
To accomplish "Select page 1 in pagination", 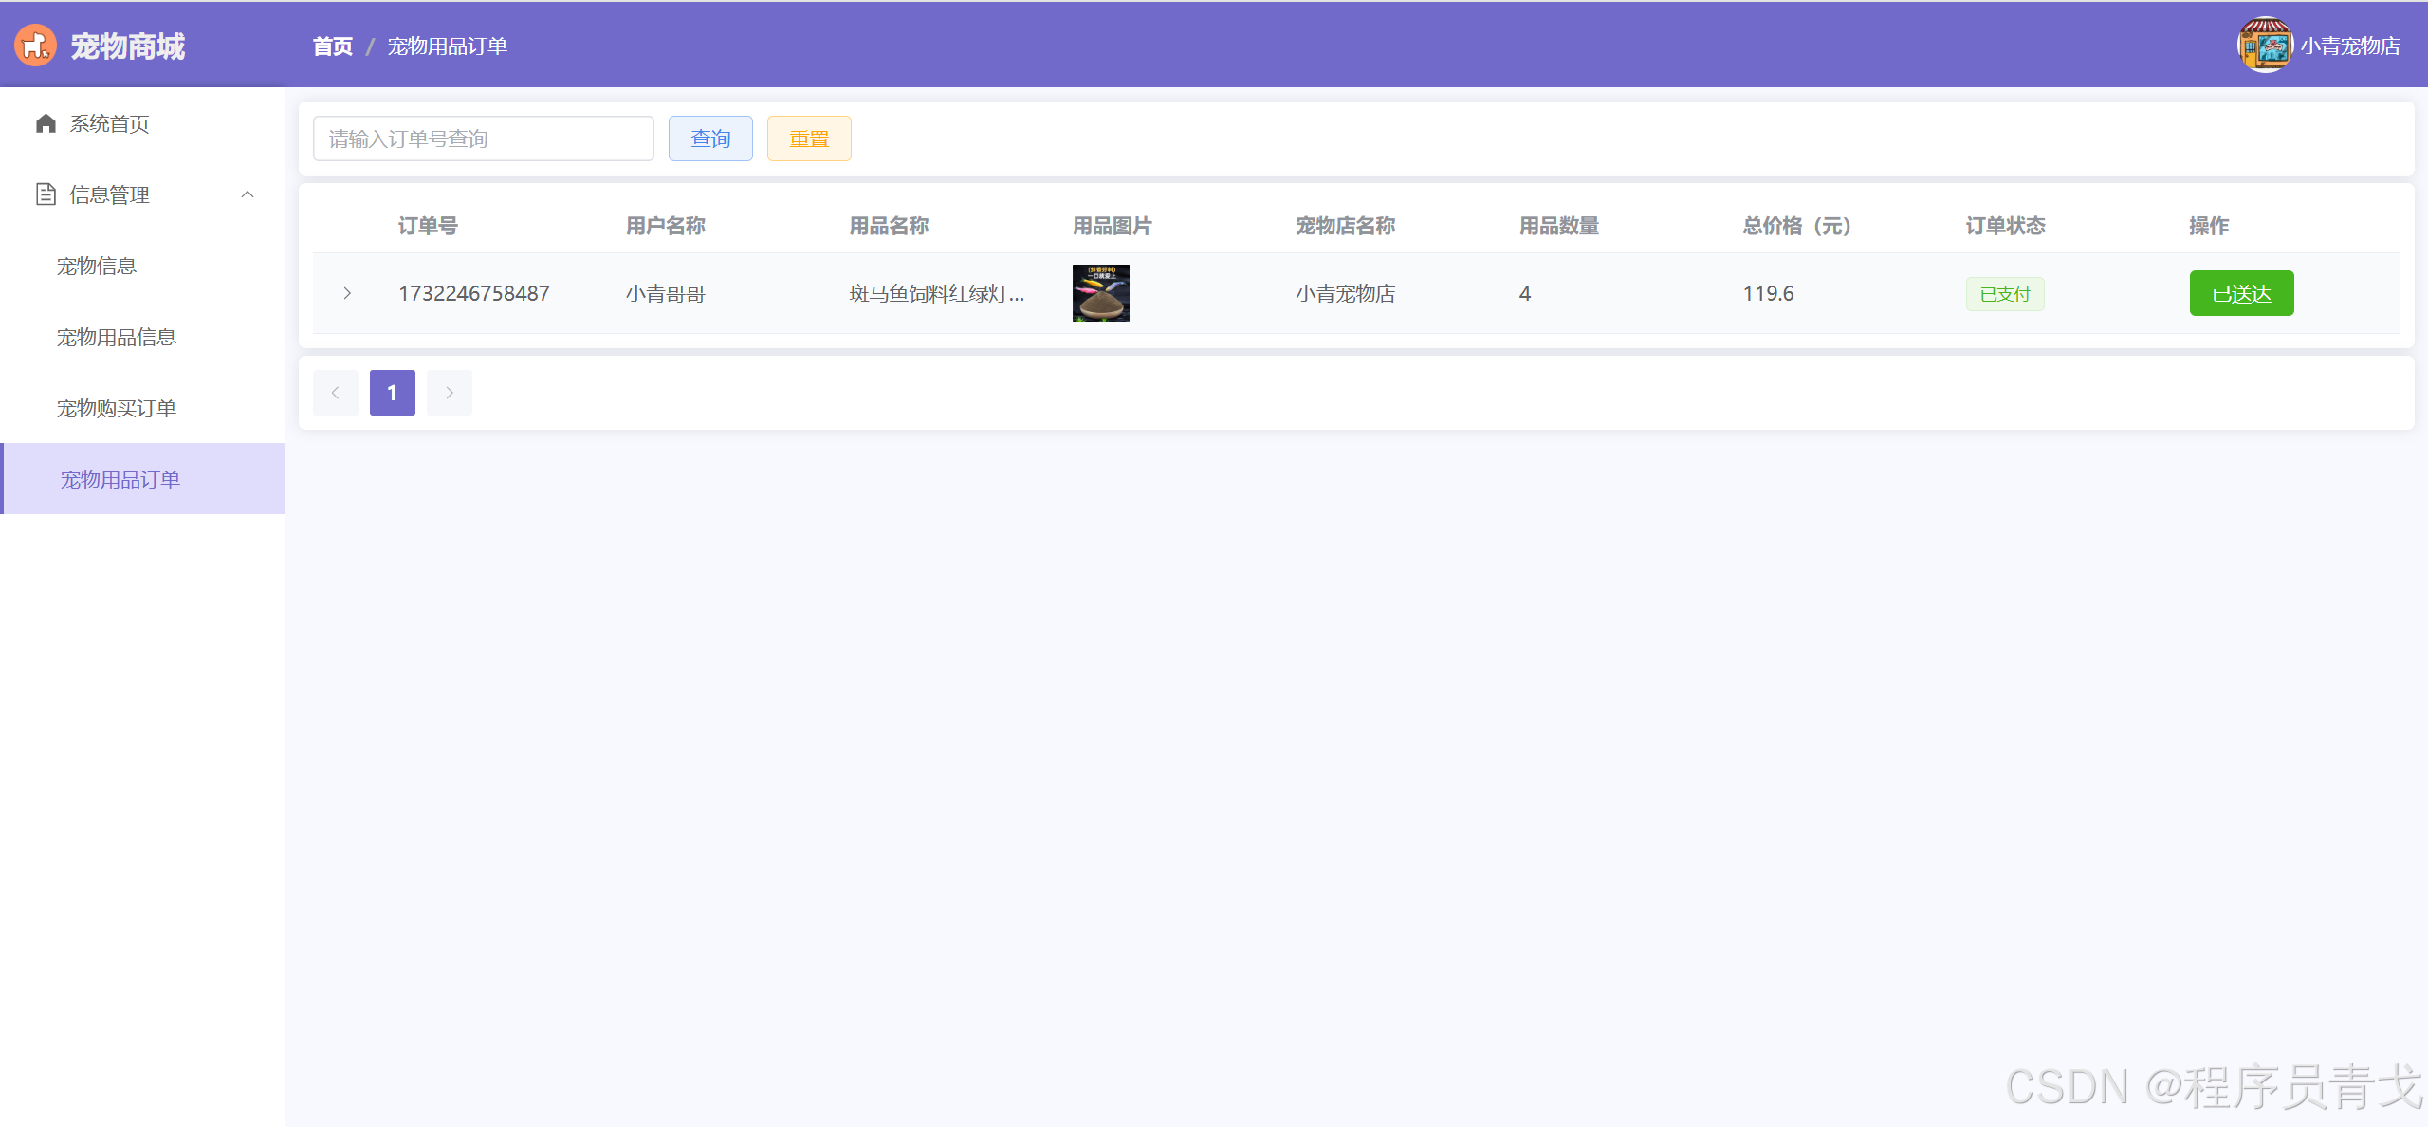I will pos(392,393).
